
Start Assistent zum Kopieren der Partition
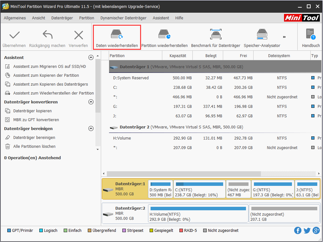click(x=46, y=75)
